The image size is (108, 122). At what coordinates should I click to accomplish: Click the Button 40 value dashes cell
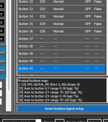click(96, 61)
